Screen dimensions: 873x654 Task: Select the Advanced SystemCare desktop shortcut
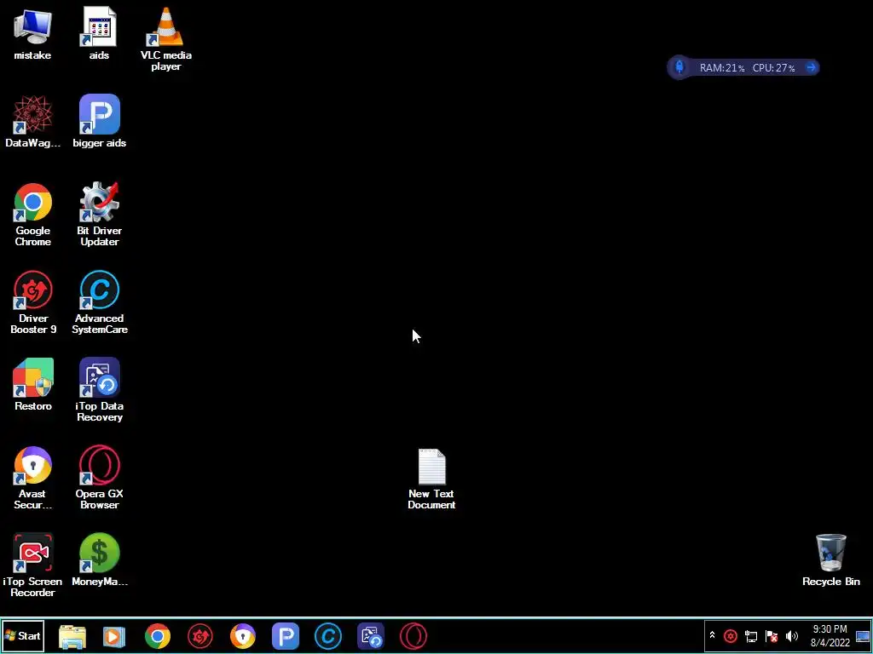tap(99, 302)
